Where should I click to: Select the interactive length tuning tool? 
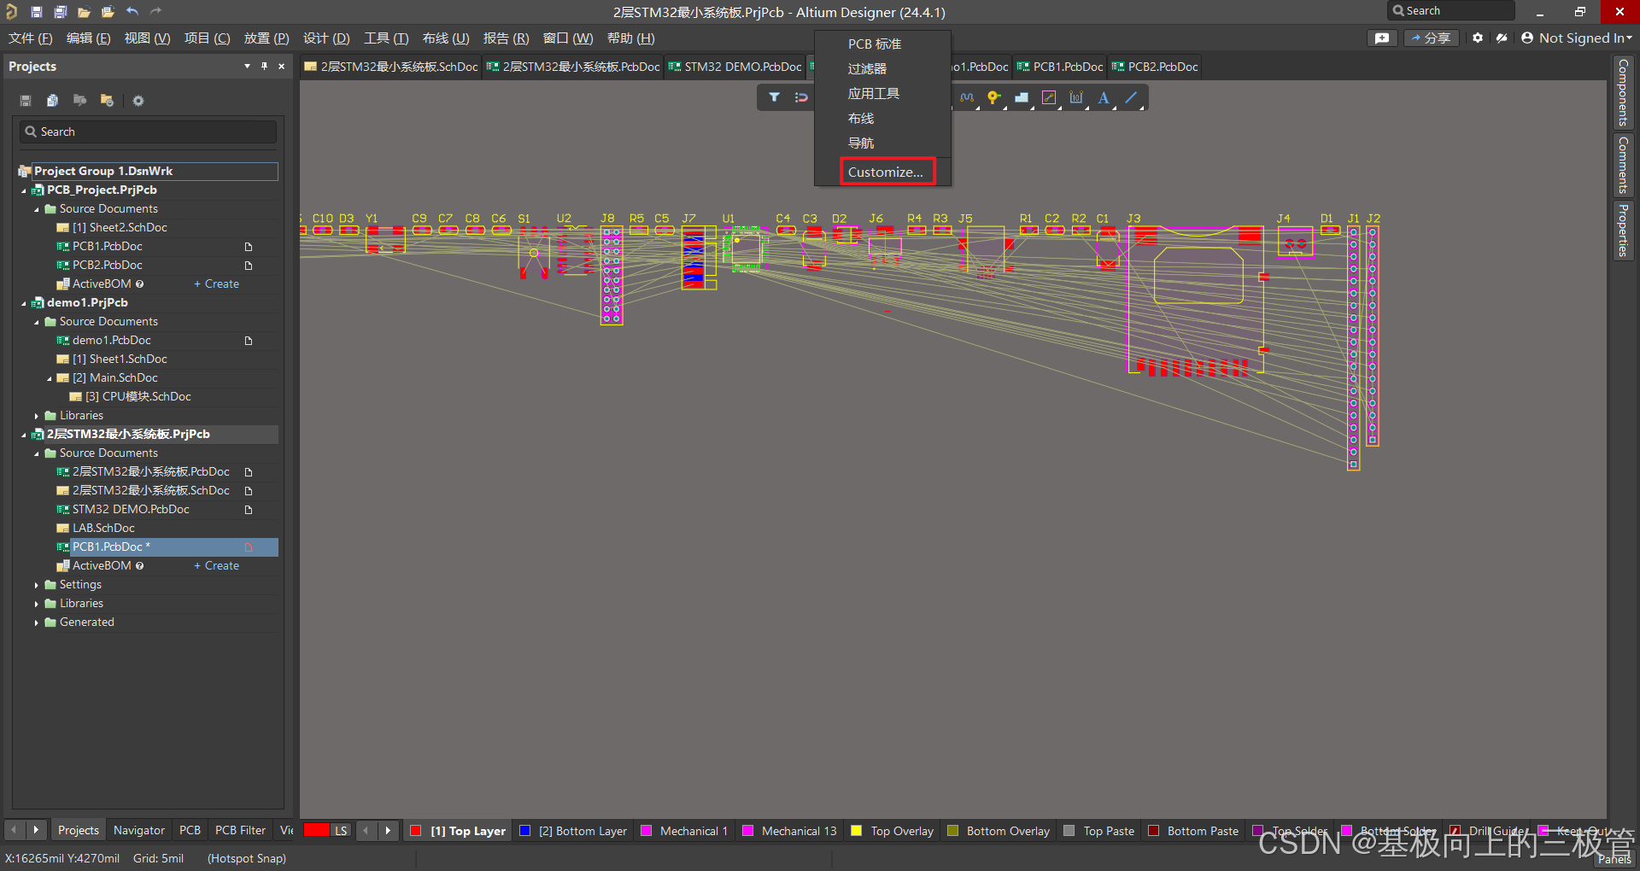pyautogui.click(x=967, y=97)
